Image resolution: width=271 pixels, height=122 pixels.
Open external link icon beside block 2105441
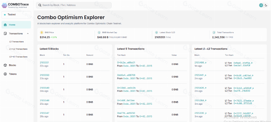click(205, 76)
